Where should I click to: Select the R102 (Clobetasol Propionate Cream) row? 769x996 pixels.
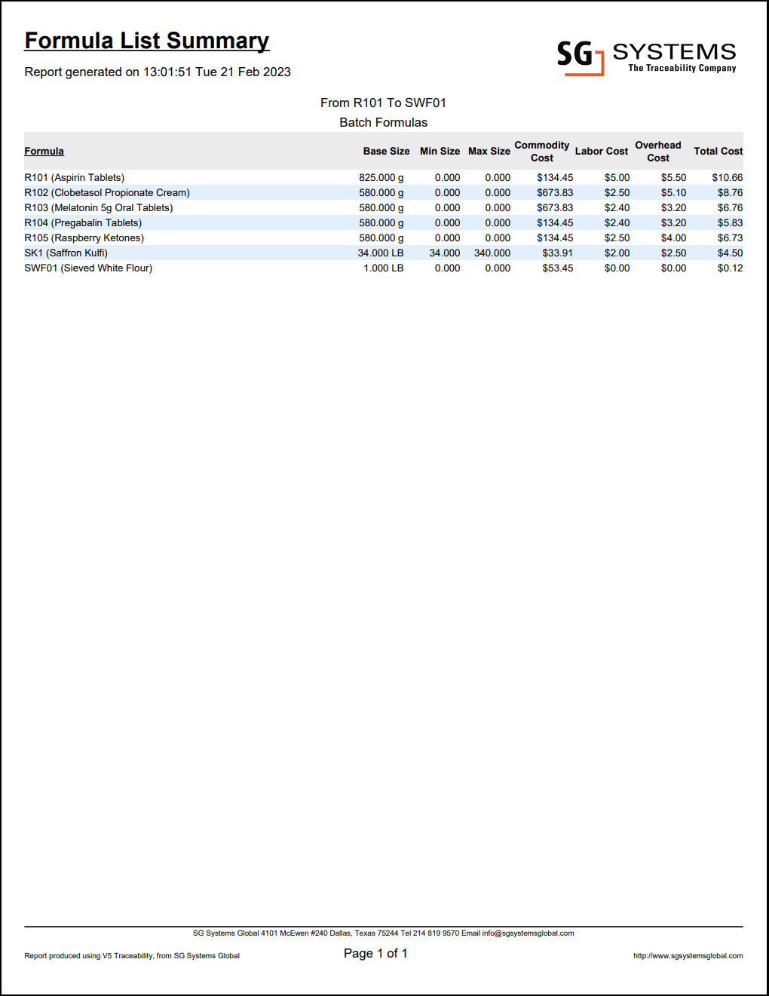click(384, 192)
